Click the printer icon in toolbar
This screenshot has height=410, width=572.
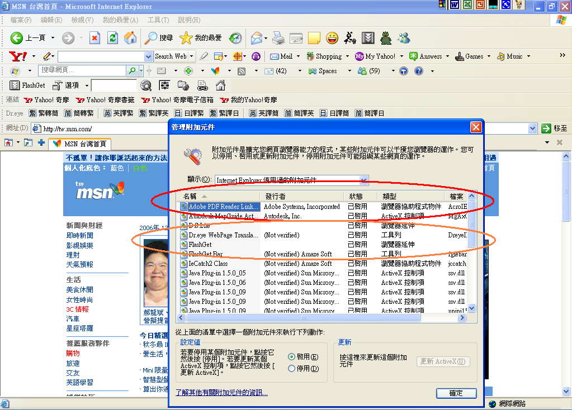[278, 38]
